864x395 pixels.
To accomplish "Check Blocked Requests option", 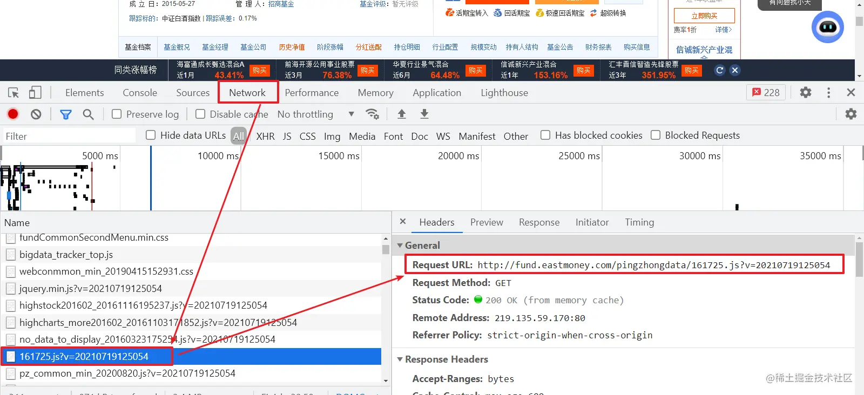I will click(656, 135).
